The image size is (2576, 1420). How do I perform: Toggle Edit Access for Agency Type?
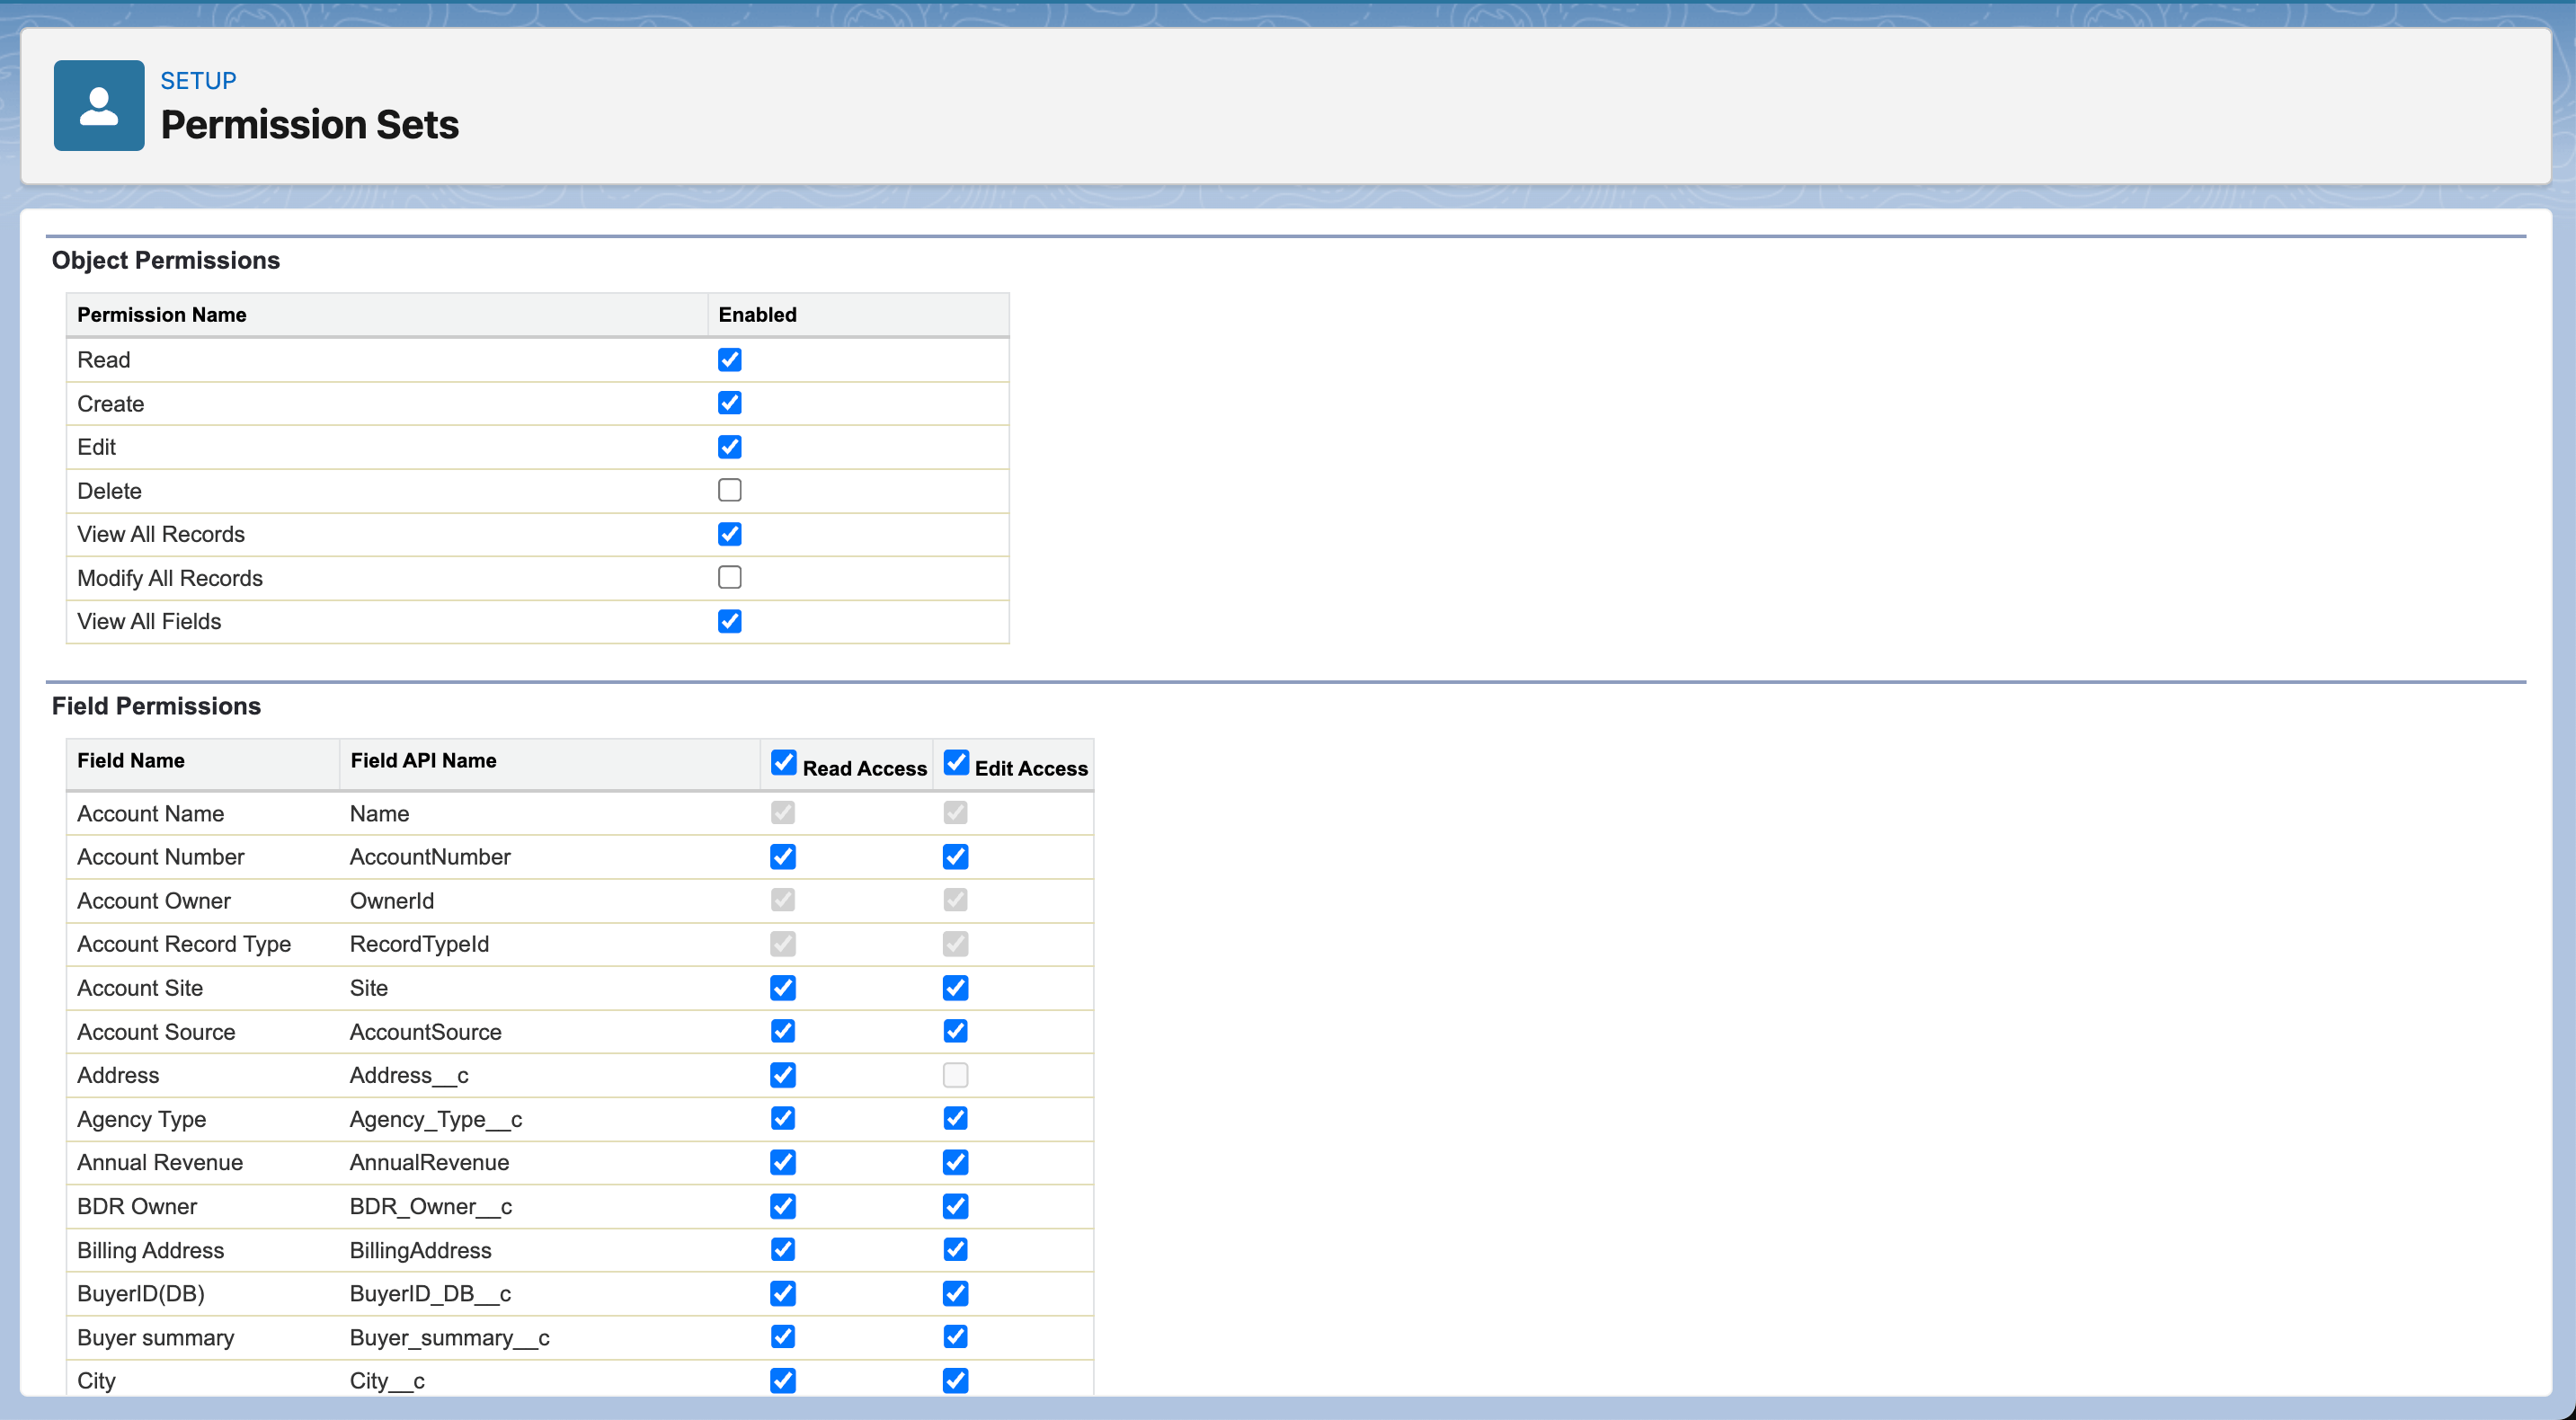coord(955,1118)
